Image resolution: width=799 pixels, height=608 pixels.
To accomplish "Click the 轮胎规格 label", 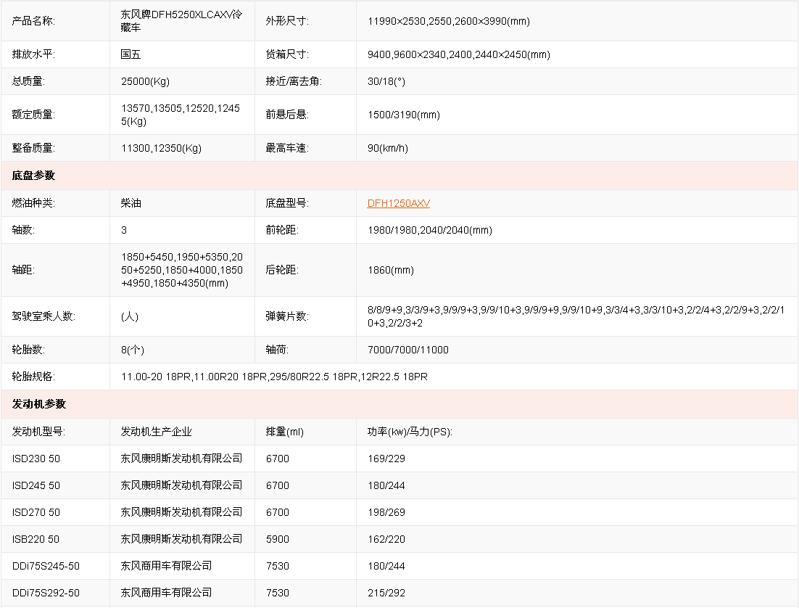I will 33,377.
